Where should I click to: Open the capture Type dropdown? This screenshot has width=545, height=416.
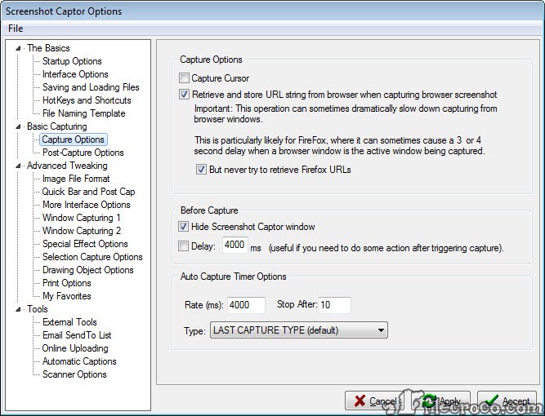point(299,330)
